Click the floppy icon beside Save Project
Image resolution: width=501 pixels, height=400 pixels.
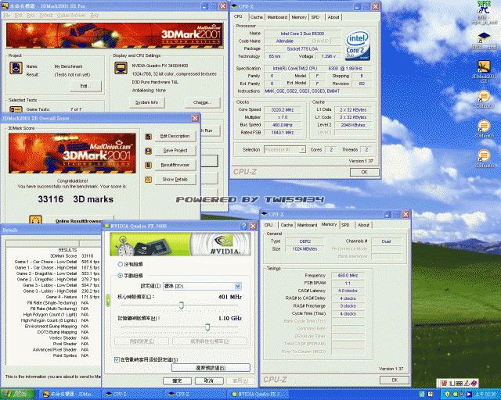148,151
